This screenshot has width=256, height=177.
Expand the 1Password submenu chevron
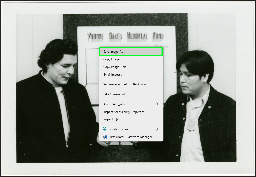(157, 137)
